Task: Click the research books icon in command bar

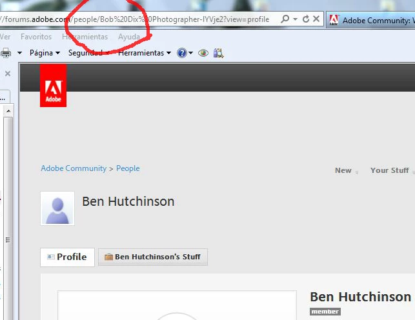Action: tap(218, 53)
